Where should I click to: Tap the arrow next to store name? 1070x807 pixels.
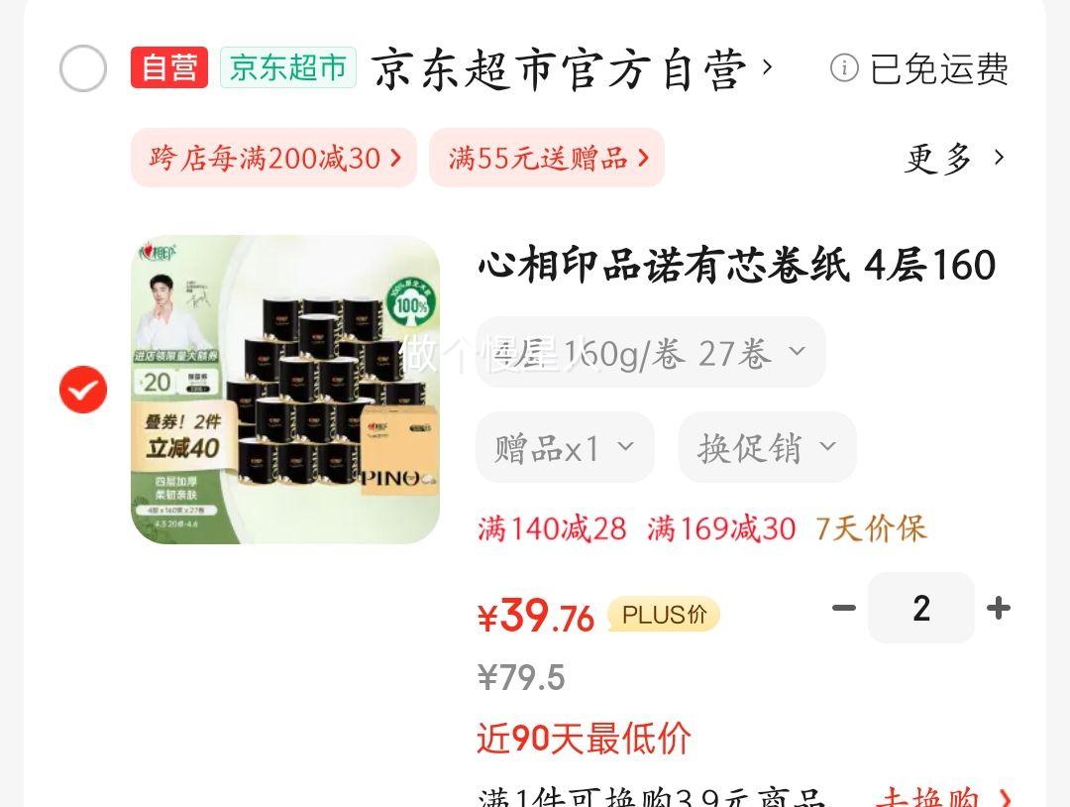coord(767,67)
